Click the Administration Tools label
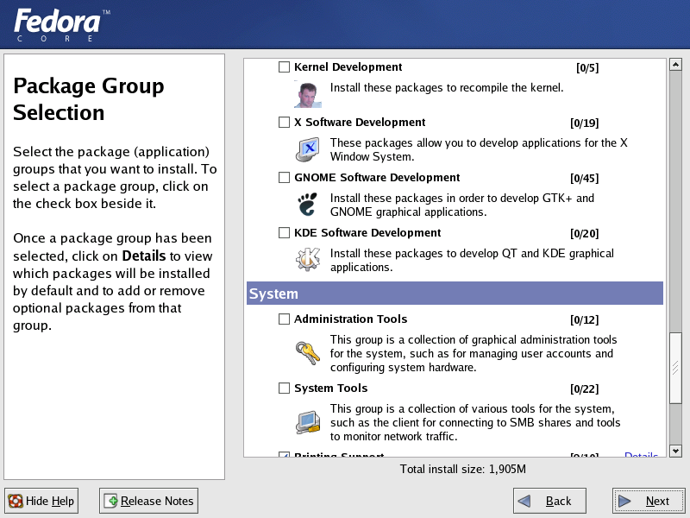 [351, 319]
